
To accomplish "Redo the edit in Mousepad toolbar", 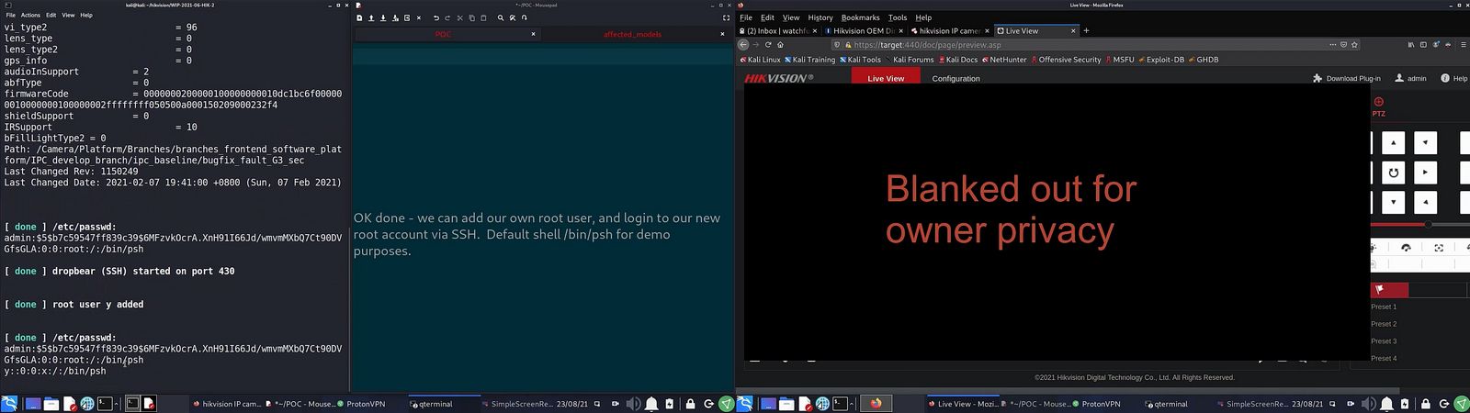I will coord(448,17).
